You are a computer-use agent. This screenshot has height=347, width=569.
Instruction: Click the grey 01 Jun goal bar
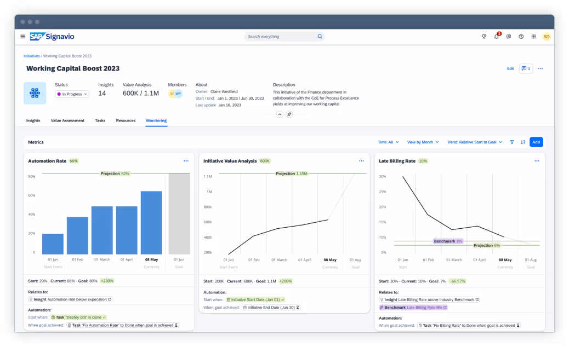pos(179,213)
